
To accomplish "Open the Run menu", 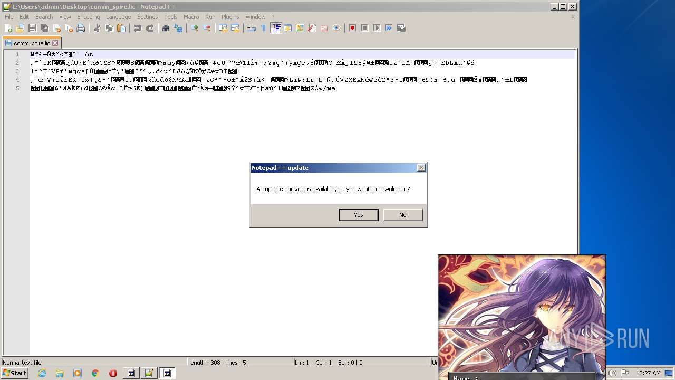I will 210,17.
